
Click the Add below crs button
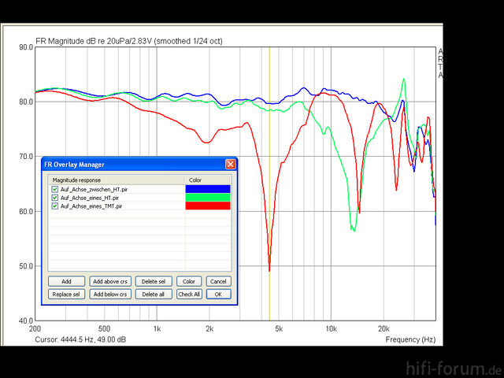coord(109,294)
